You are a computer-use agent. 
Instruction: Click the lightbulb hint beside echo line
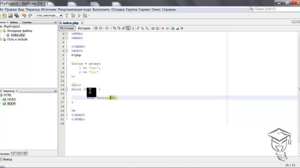coord(63,98)
